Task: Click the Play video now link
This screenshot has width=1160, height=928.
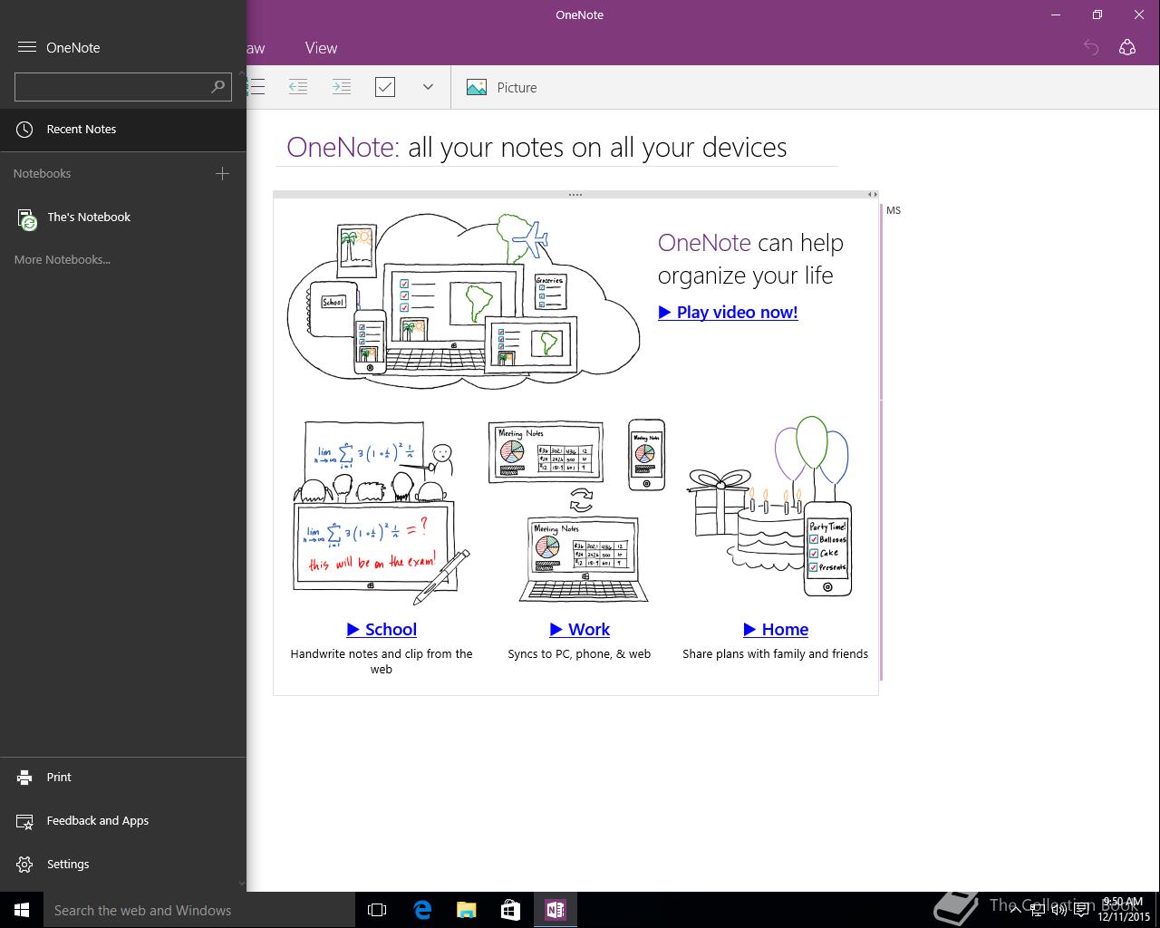Action: [x=728, y=312]
